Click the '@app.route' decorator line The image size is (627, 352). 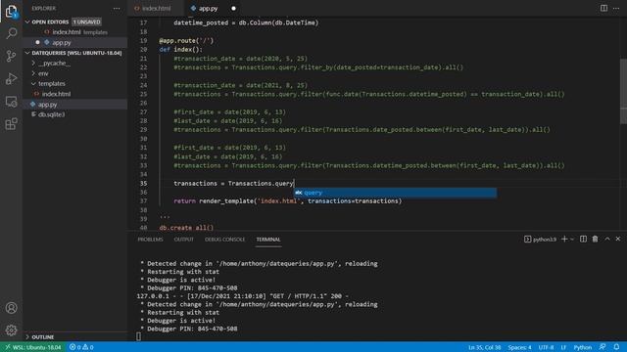click(x=186, y=41)
